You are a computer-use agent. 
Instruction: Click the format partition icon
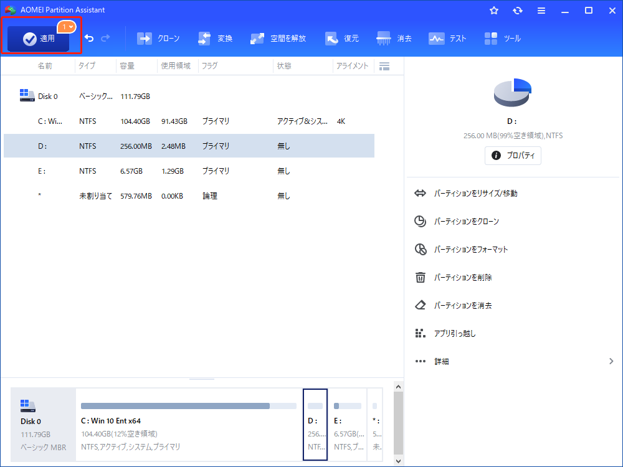coord(421,250)
